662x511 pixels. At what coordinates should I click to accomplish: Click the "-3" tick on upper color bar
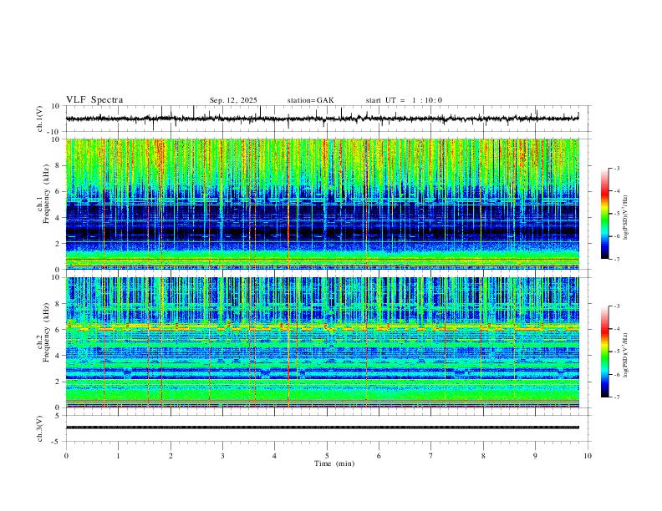[x=617, y=168]
